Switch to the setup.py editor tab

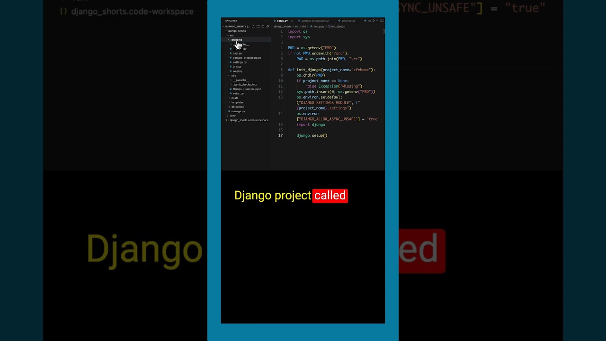pyautogui.click(x=283, y=21)
